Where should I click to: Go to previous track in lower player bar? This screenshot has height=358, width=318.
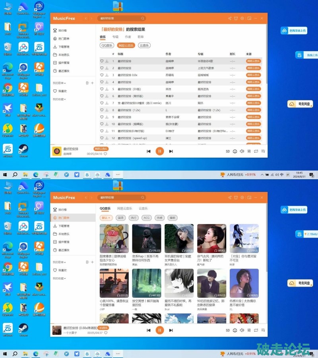pyautogui.click(x=149, y=330)
